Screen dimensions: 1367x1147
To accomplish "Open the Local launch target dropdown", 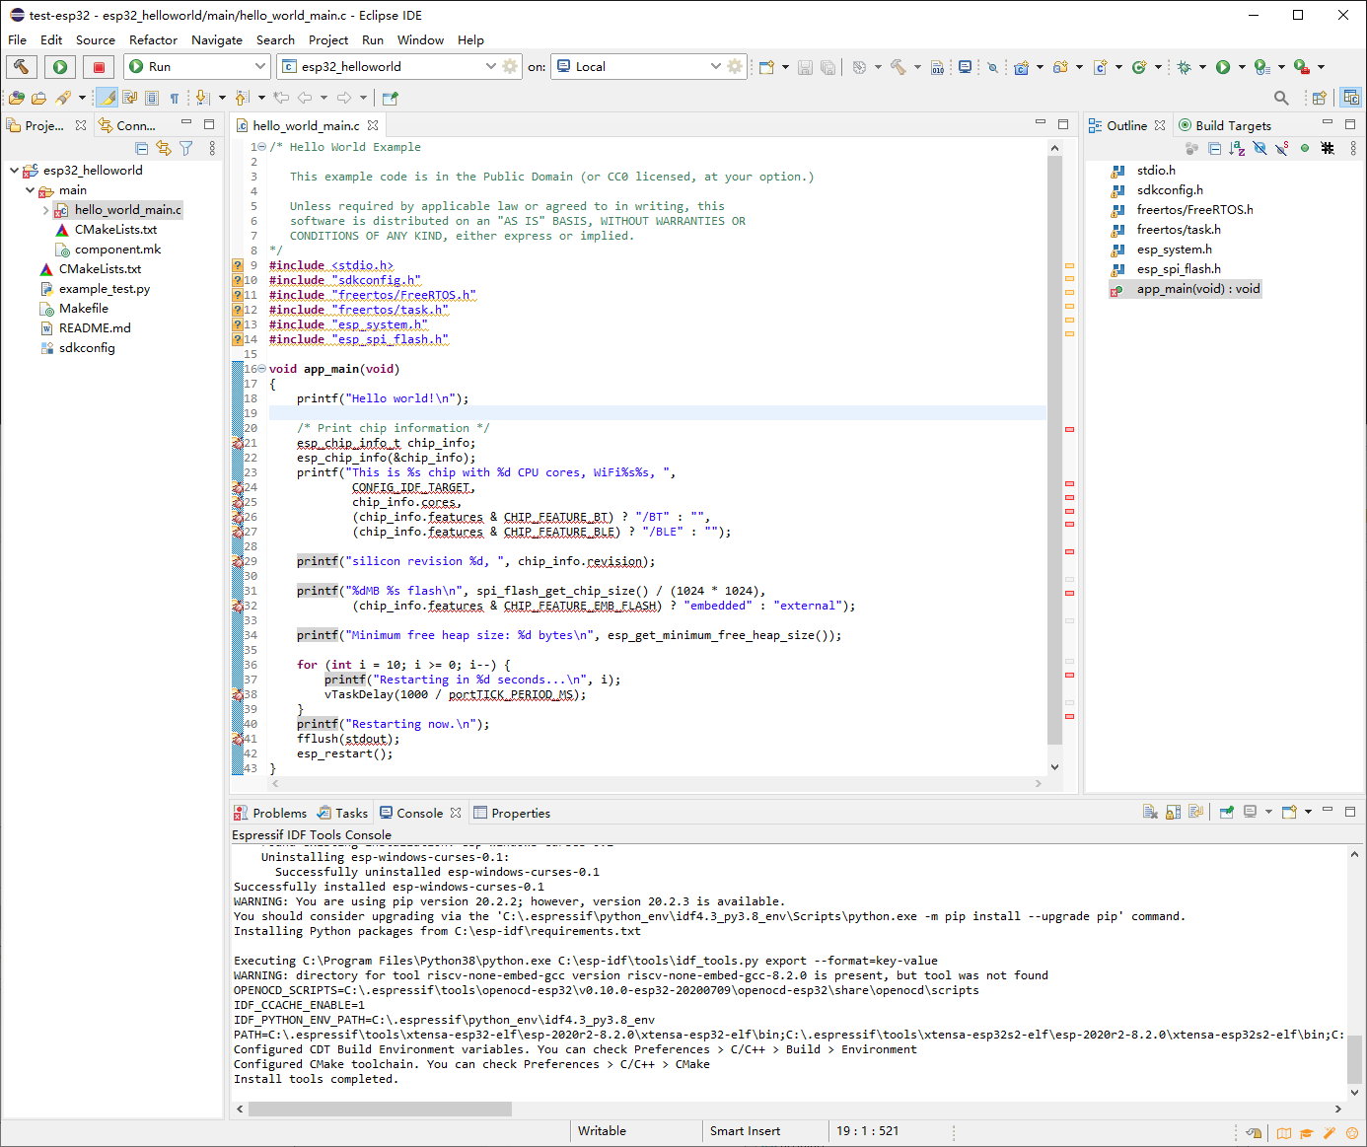I will pos(716,66).
